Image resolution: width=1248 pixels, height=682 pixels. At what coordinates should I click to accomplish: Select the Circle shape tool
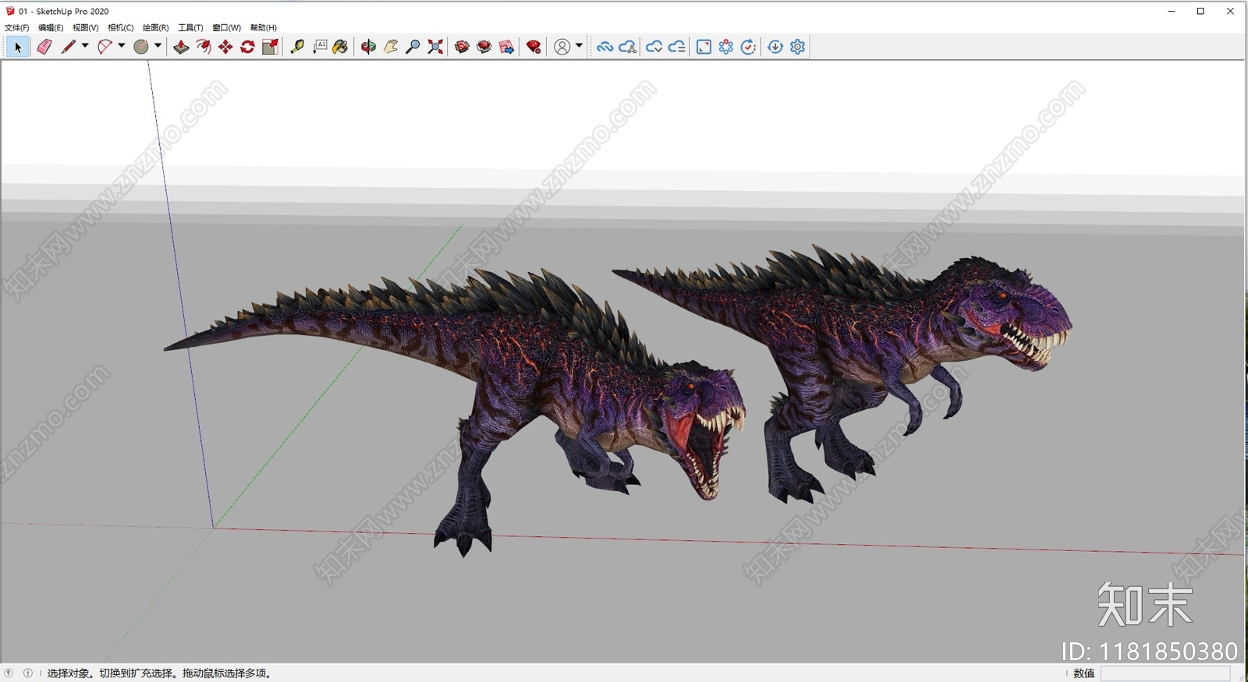(x=141, y=48)
